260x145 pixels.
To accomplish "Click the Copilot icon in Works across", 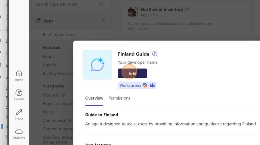I will point(145,85).
